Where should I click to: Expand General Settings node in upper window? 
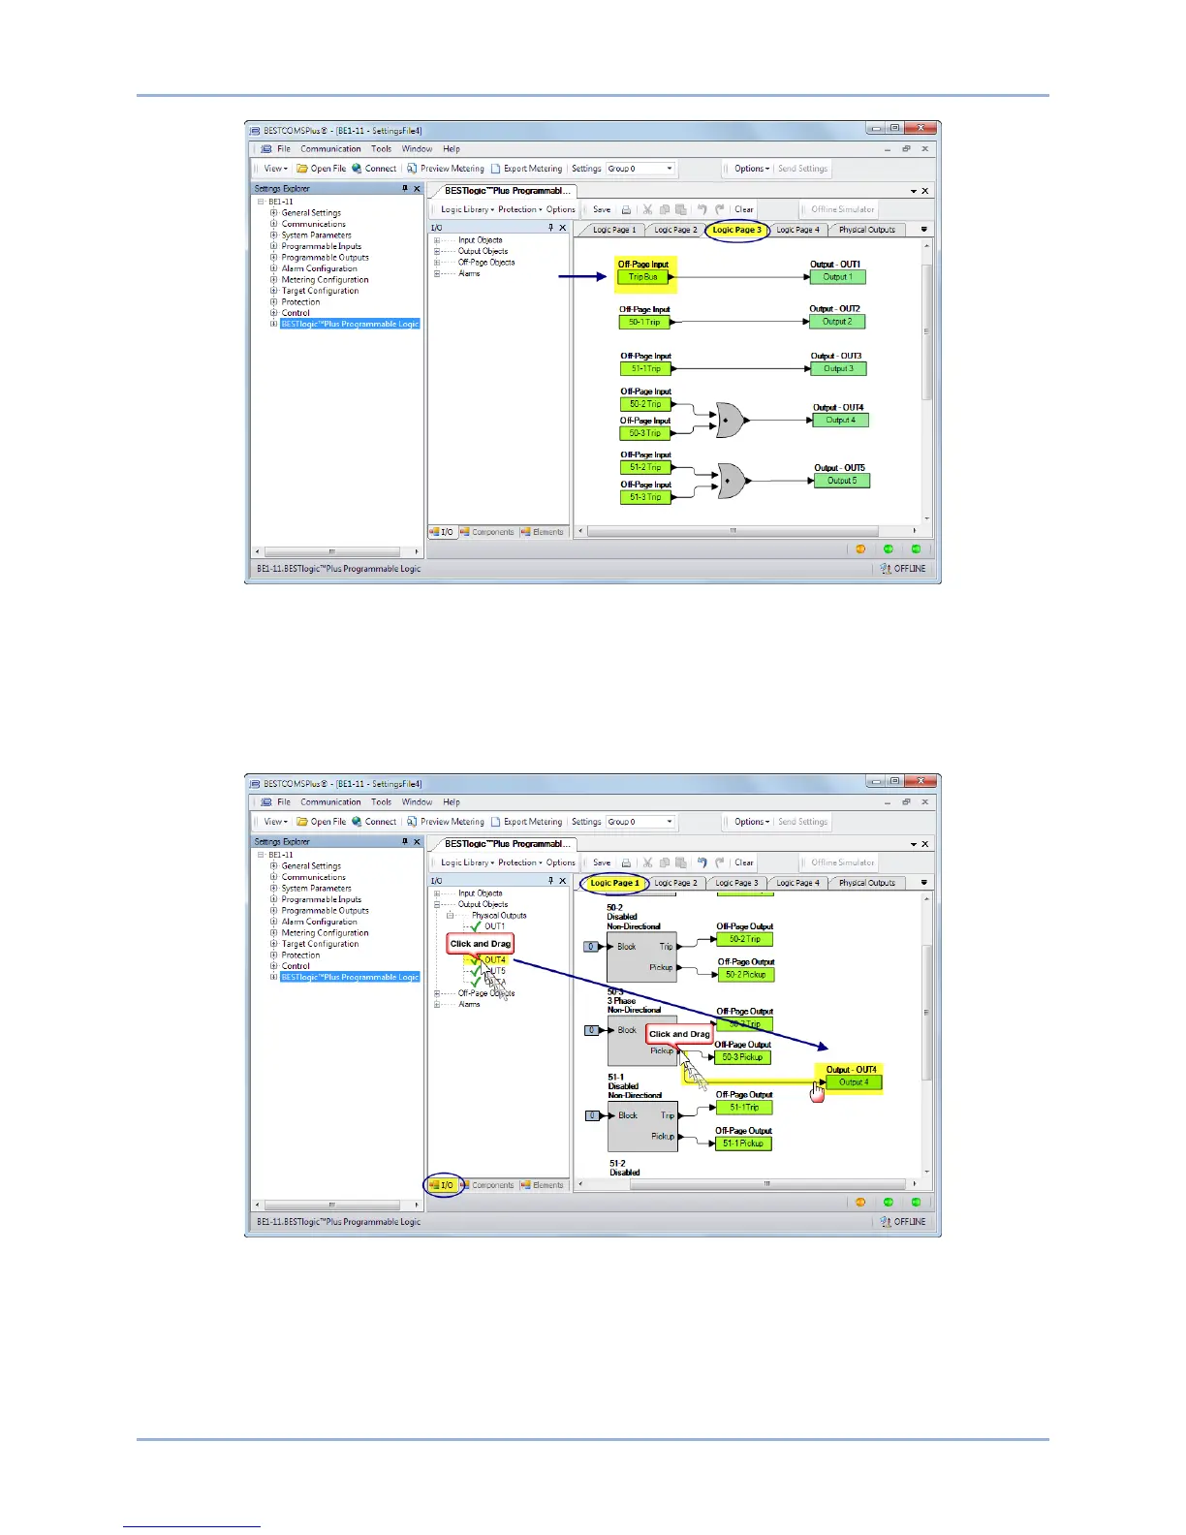[273, 213]
